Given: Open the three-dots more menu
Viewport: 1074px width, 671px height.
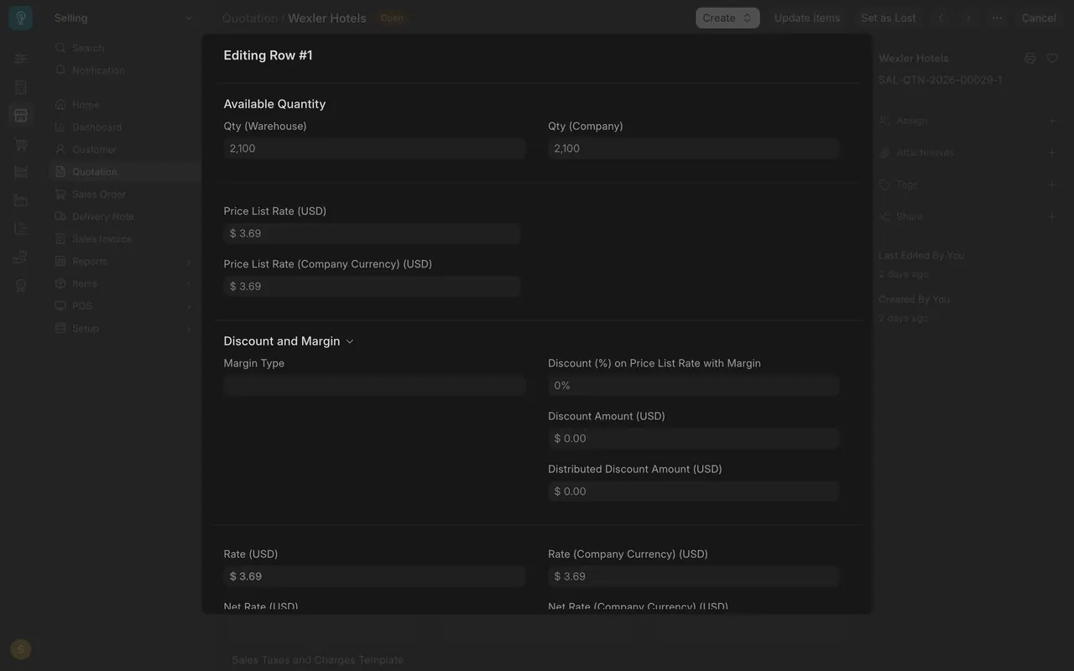Looking at the screenshot, I should pyautogui.click(x=997, y=18).
